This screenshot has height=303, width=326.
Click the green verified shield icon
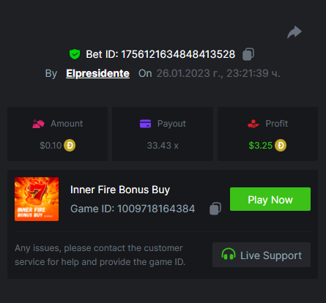pos(75,54)
